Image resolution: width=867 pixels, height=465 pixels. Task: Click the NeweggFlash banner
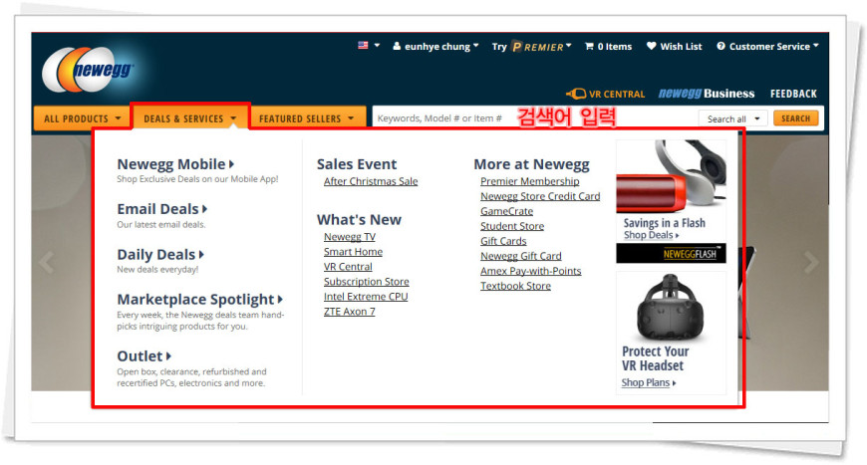672,254
